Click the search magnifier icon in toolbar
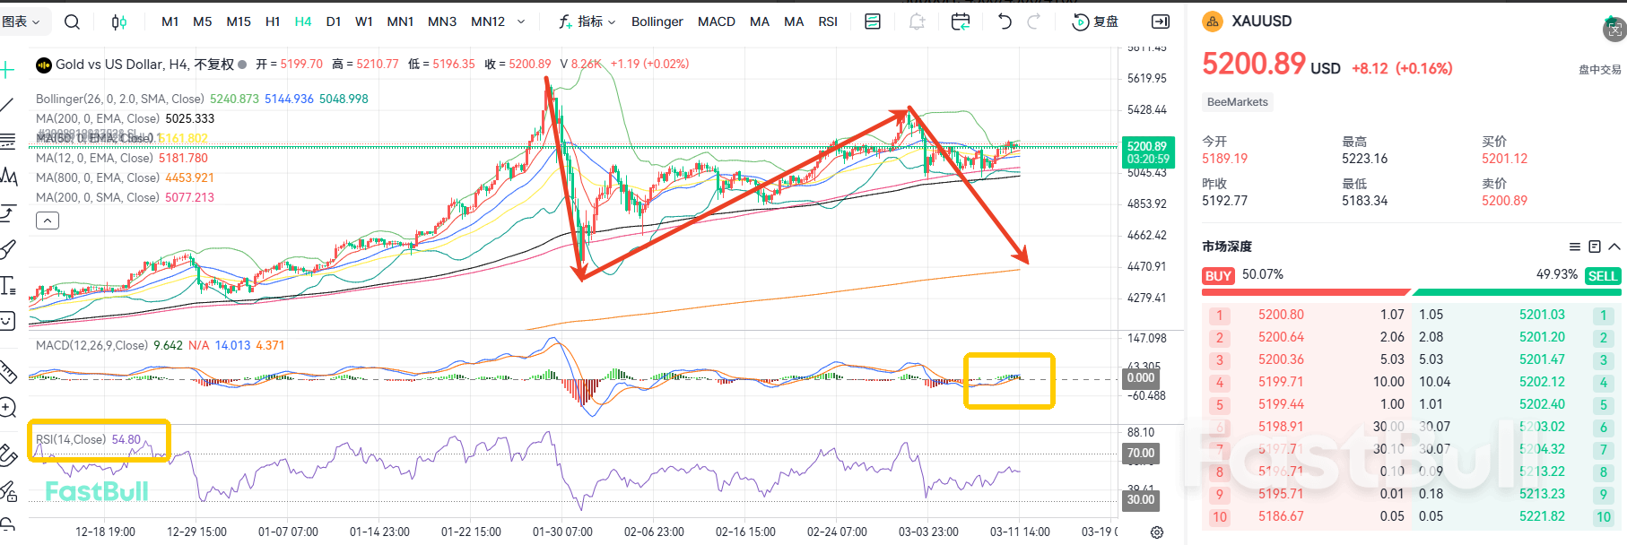This screenshot has height=545, width=1627. 73,22
